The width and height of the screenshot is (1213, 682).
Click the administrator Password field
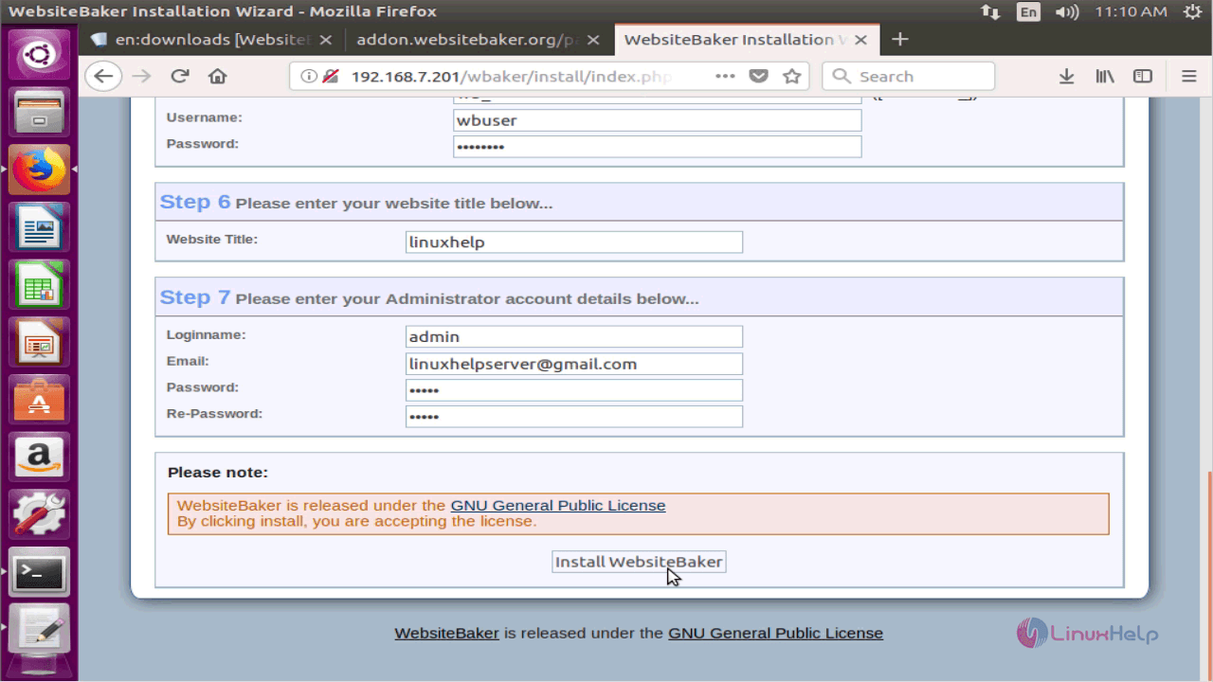click(x=573, y=390)
